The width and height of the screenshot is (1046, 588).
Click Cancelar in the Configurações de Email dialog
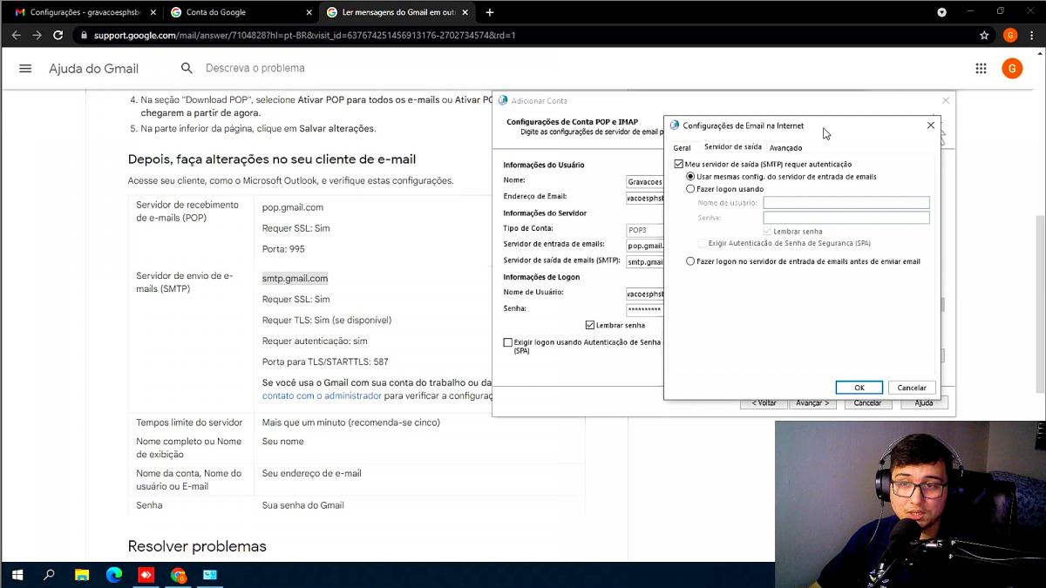tap(912, 388)
